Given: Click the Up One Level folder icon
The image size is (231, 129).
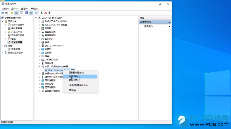Looking at the screenshot, I should 12,13.
